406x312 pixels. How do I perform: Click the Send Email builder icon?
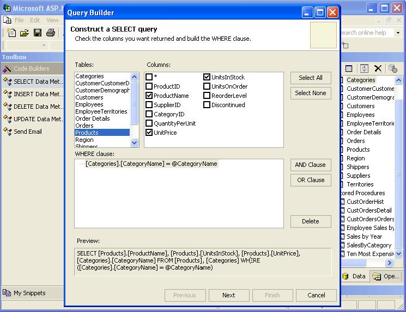pyautogui.click(x=8, y=131)
